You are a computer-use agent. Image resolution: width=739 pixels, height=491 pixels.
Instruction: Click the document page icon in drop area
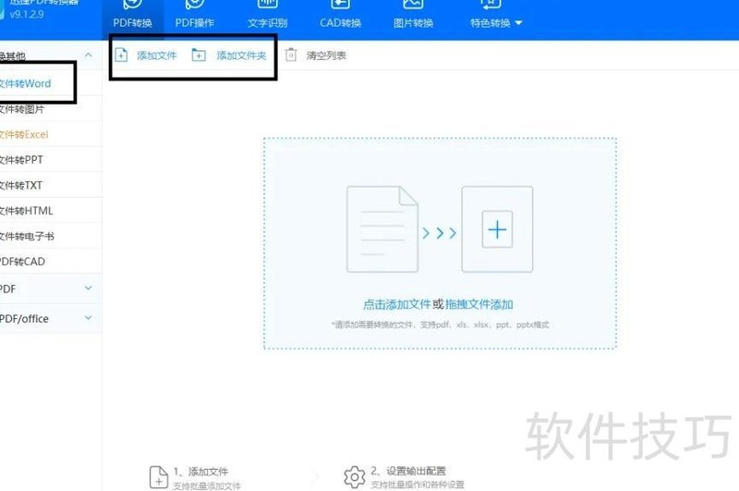point(382,229)
